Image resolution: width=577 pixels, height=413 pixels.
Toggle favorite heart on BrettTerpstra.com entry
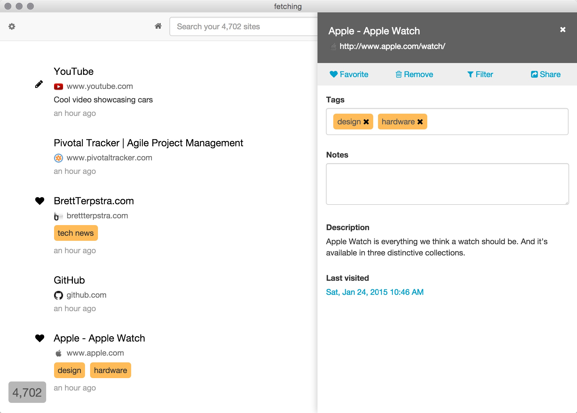(40, 201)
